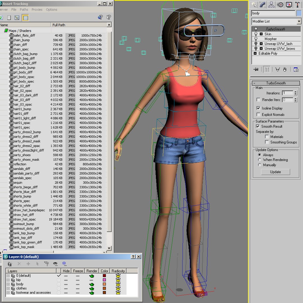This screenshot has width=303, height=303.
Task: Expand the clothes layer
Action: coord(8,288)
